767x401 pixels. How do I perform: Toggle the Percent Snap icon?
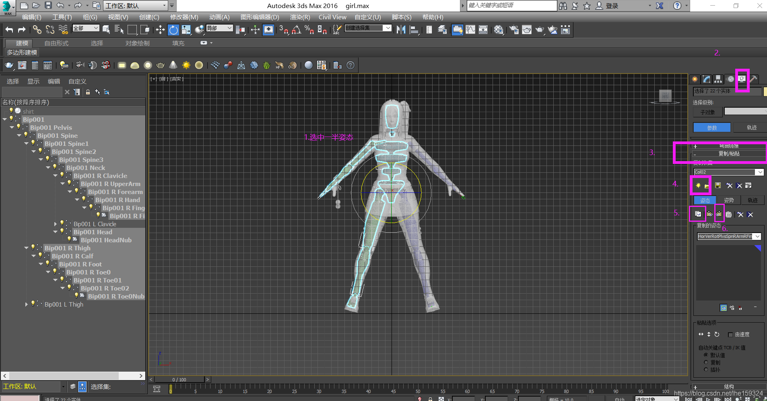tap(309, 30)
